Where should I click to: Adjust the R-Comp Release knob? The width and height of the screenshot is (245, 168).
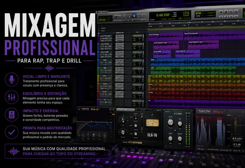pyautogui.click(x=180, y=139)
